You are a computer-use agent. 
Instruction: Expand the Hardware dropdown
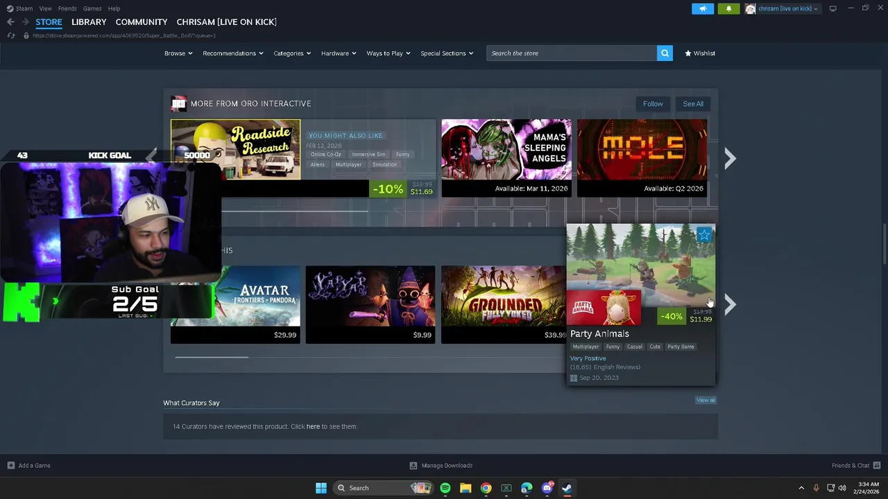(339, 53)
